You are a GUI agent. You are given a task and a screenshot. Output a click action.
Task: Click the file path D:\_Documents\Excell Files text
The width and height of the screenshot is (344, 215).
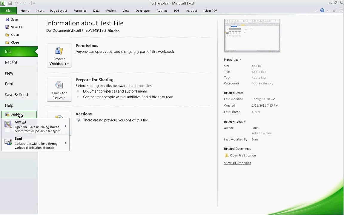click(x=83, y=30)
